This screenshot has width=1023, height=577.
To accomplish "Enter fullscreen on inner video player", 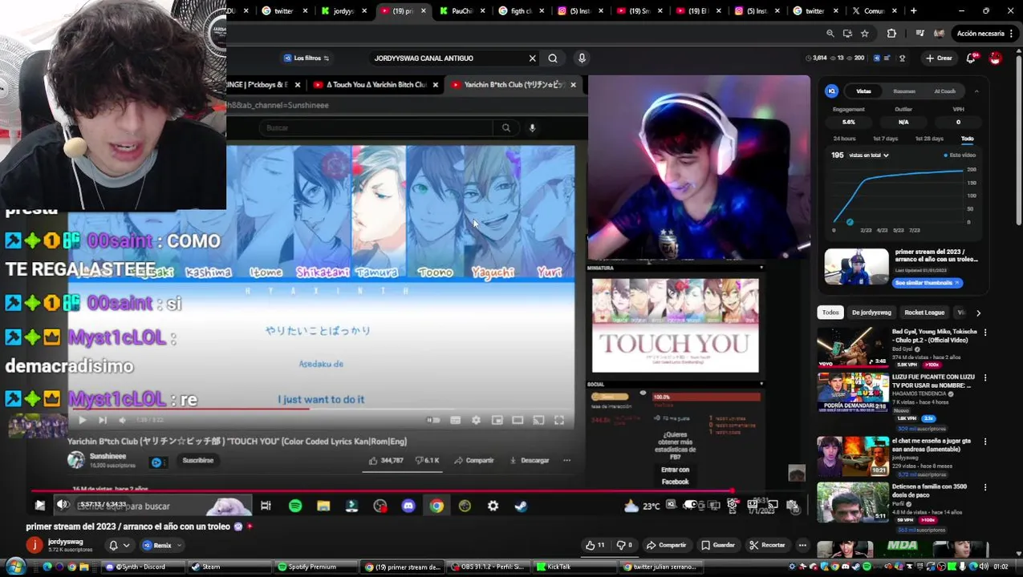I will click(559, 420).
